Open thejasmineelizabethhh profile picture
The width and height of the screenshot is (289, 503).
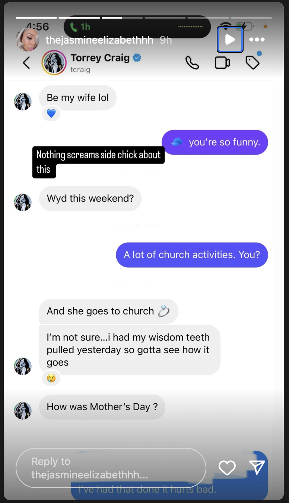point(28,39)
